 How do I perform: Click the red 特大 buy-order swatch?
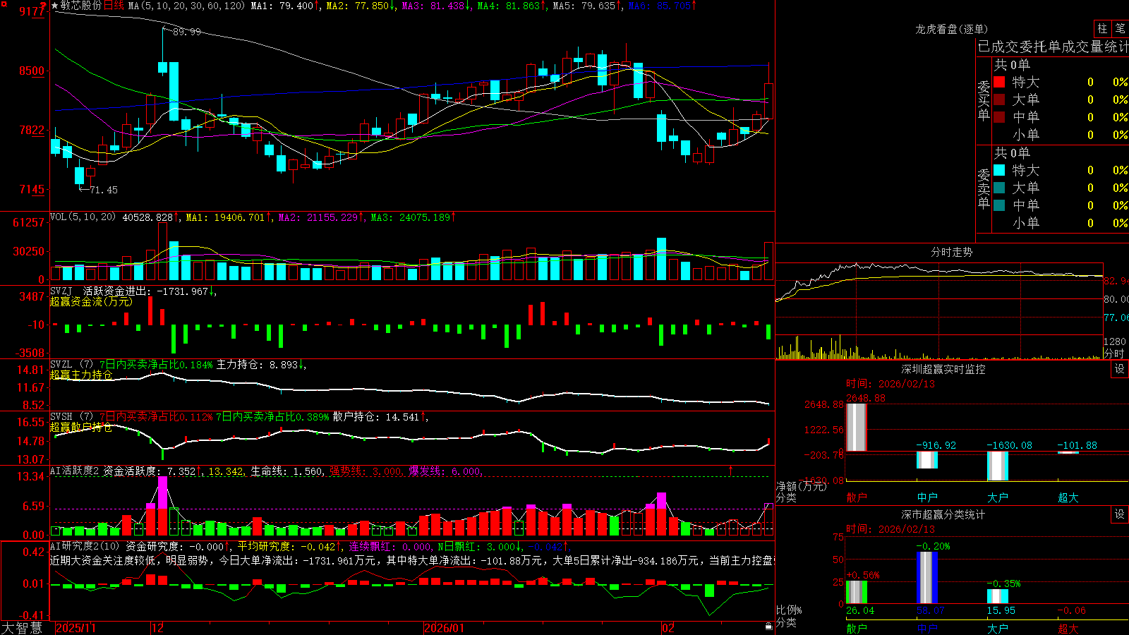pos(999,82)
